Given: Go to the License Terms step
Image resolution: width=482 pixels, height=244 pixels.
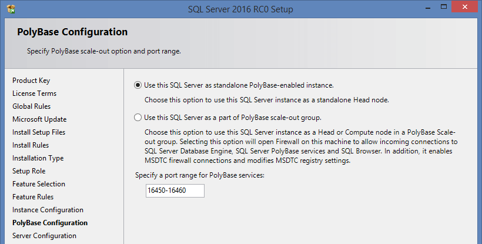Looking at the screenshot, I should [x=35, y=93].
